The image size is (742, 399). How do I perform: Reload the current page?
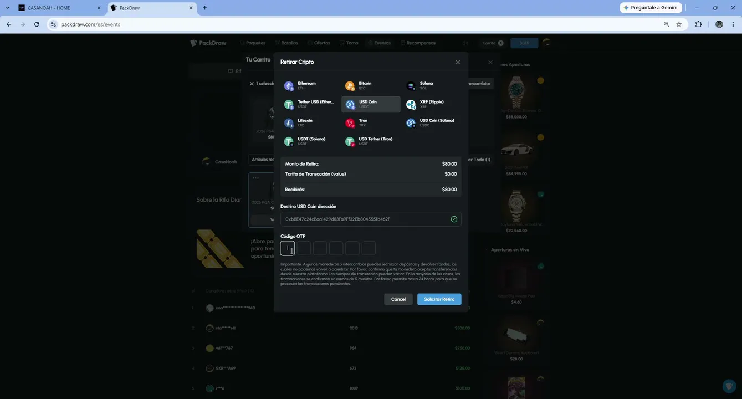pos(37,24)
